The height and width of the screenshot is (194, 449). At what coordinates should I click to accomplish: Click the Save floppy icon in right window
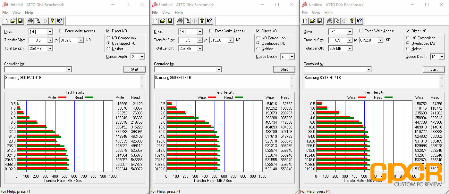[319, 21]
